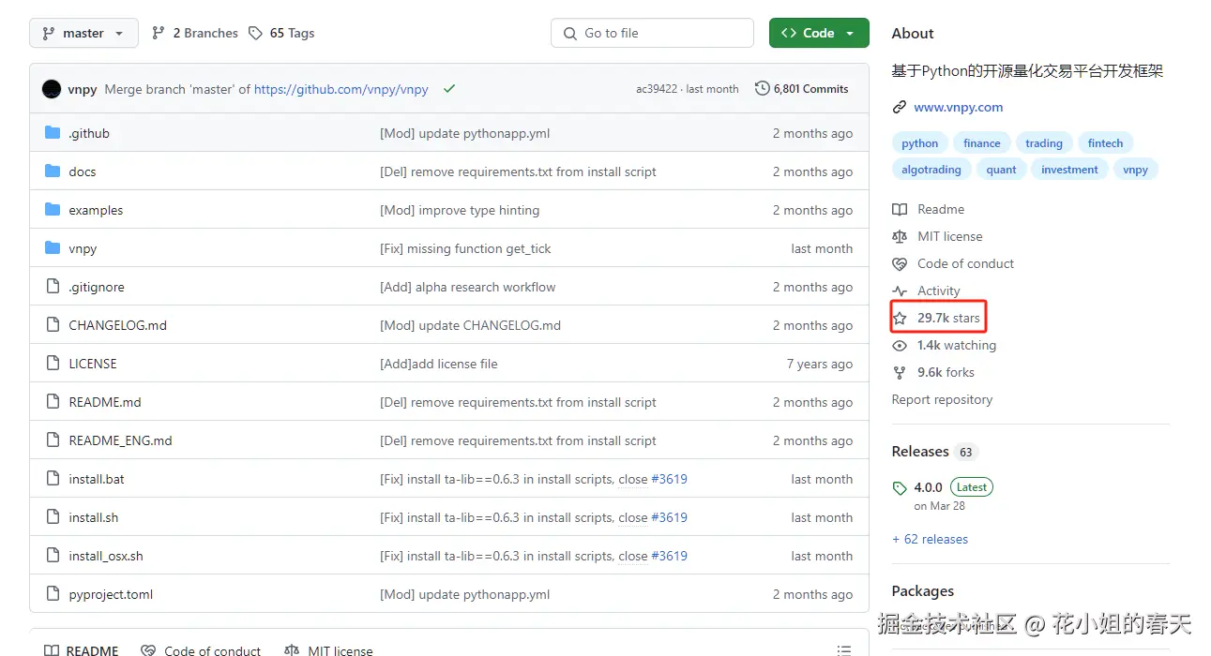Open issue #3619 link in install_osx.sh row
This screenshot has width=1211, height=656.
669,556
